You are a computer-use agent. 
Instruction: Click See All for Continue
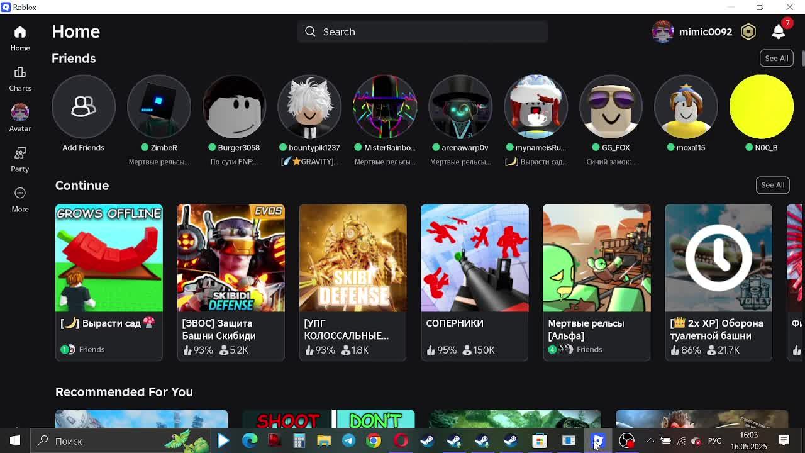click(772, 185)
